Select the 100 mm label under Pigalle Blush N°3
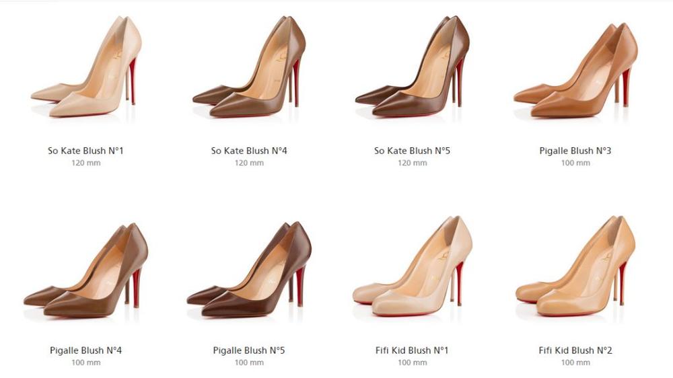 575,163
